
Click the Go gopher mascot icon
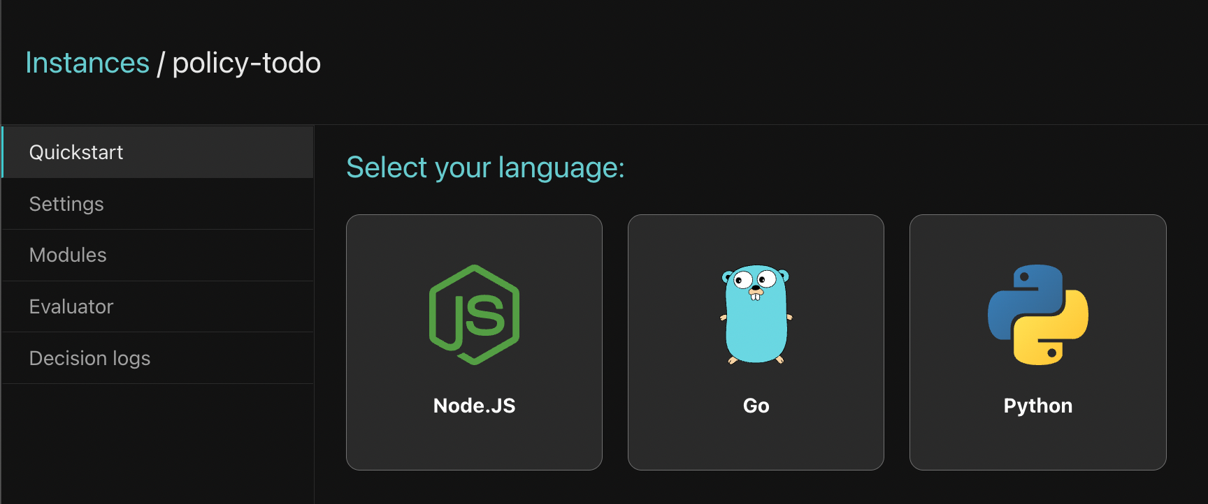[756, 314]
